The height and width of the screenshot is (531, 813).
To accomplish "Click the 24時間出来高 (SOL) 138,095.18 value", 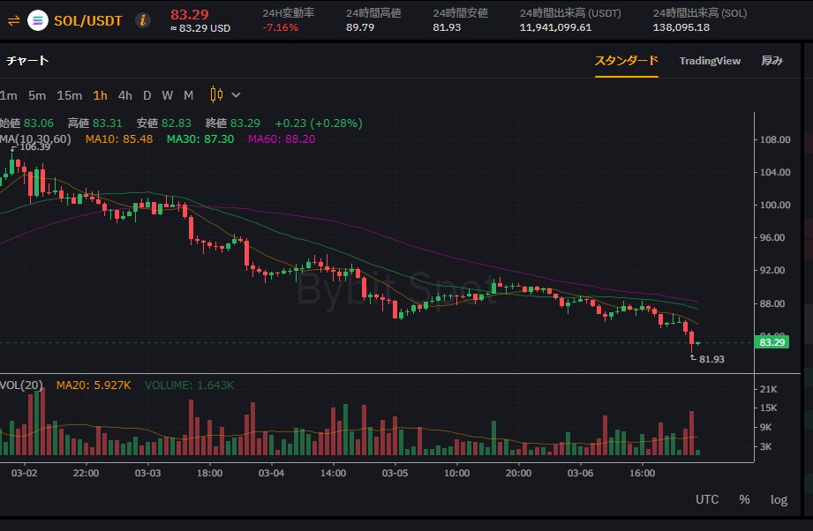I will click(x=681, y=27).
